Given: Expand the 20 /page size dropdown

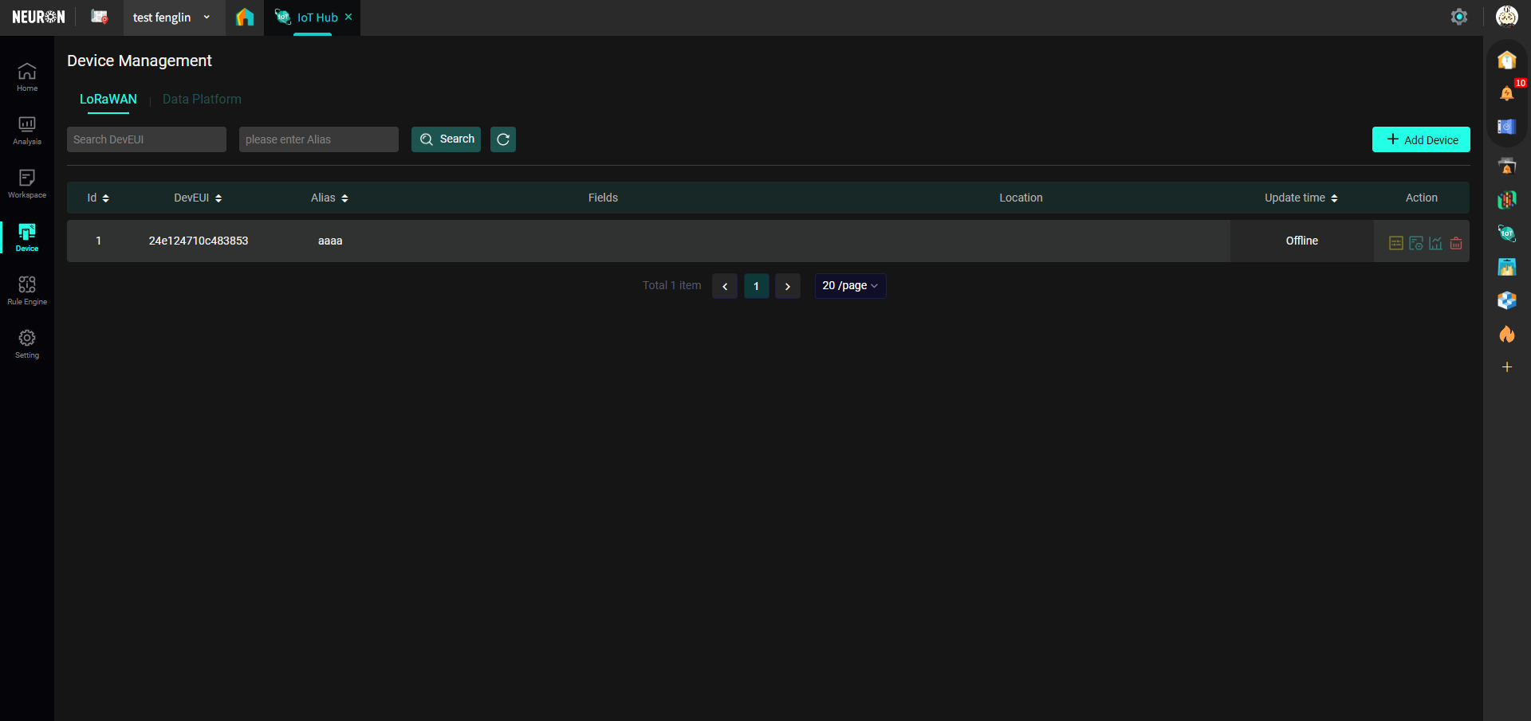Looking at the screenshot, I should [x=849, y=286].
